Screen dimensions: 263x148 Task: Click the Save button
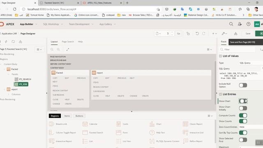(248, 34)
